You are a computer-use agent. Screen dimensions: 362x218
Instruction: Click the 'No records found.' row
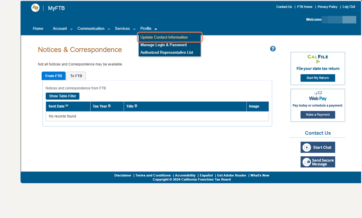coord(157,116)
